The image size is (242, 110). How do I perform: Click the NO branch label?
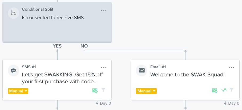pyautogui.click(x=84, y=46)
